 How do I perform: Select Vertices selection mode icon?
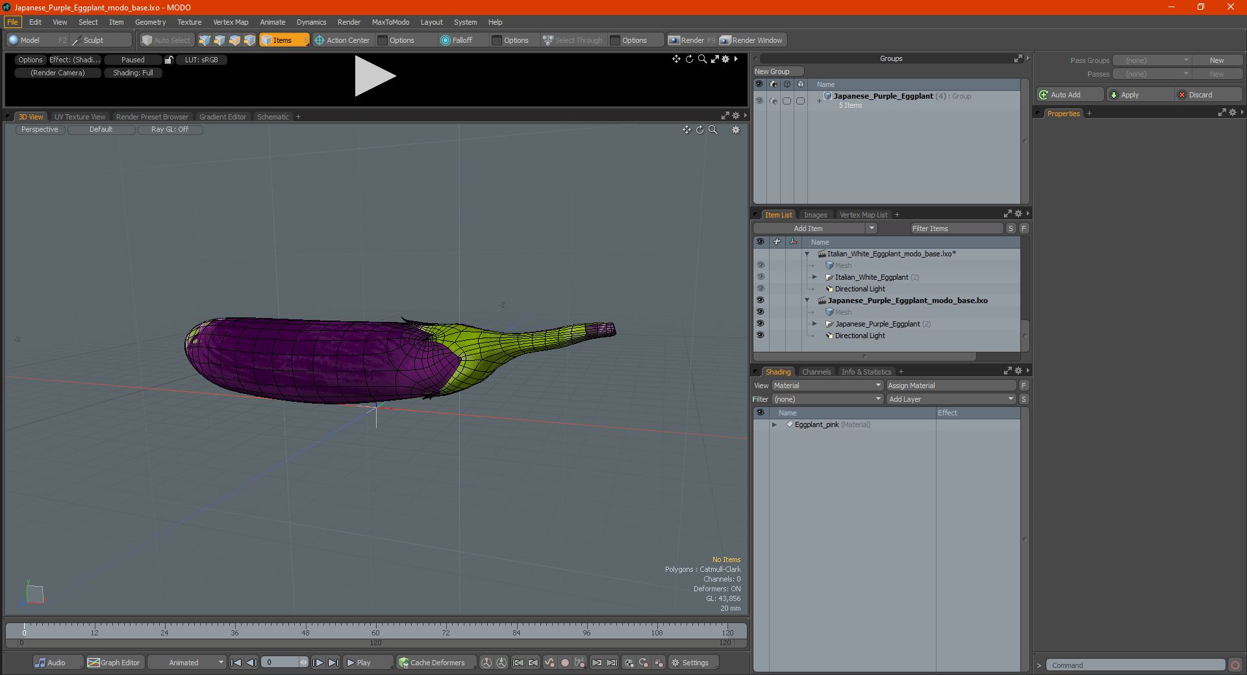tap(205, 40)
